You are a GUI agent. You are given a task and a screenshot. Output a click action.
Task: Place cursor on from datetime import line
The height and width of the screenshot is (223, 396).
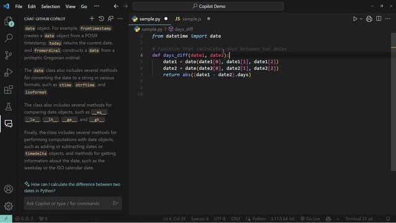coord(186,36)
